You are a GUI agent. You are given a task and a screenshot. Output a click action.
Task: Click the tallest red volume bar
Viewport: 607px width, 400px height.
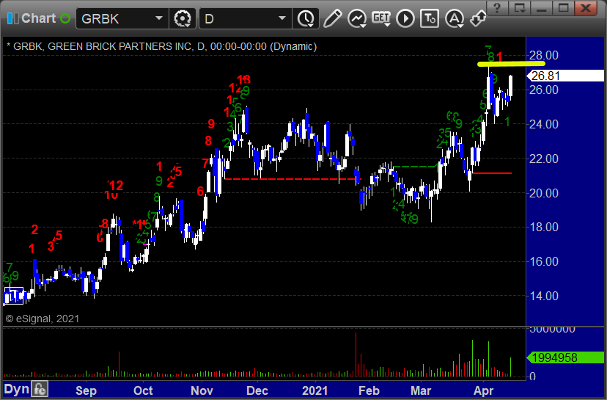356,354
